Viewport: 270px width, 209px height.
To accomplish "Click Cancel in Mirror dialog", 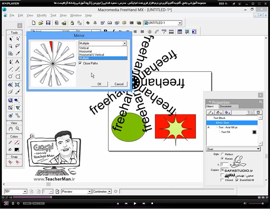I will (119, 84).
